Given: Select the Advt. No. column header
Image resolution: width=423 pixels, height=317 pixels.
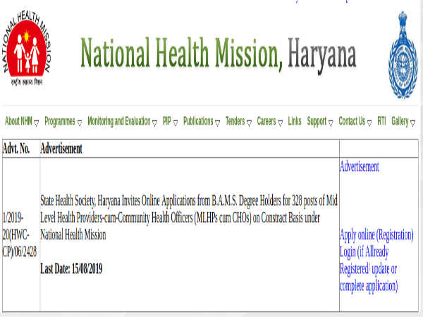Looking at the screenshot, I should (16, 149).
